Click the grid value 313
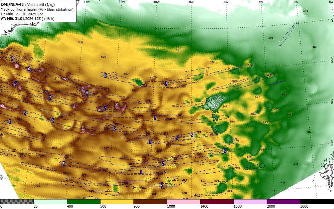Viewport: 334px width, 209px height. point(296,164)
